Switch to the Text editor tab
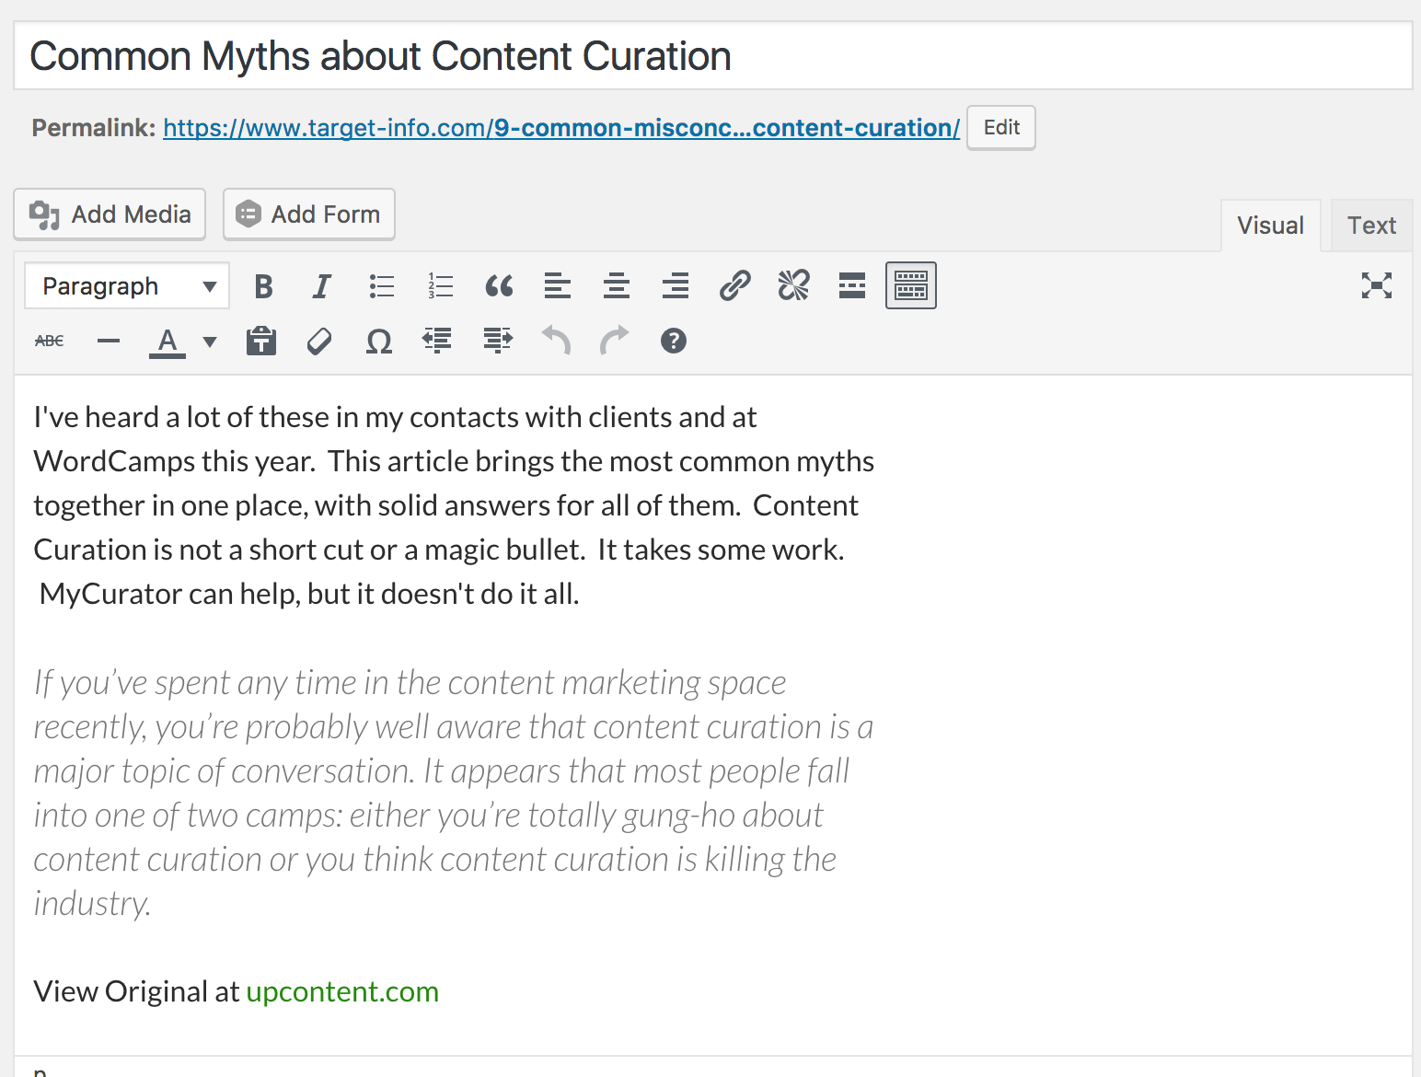Image resolution: width=1421 pixels, height=1077 pixels. (x=1370, y=226)
